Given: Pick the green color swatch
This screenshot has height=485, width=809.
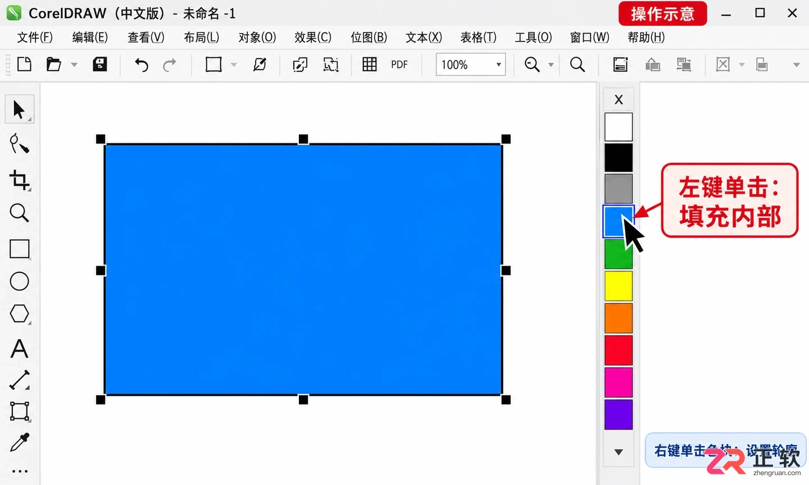Looking at the screenshot, I should tap(619, 254).
